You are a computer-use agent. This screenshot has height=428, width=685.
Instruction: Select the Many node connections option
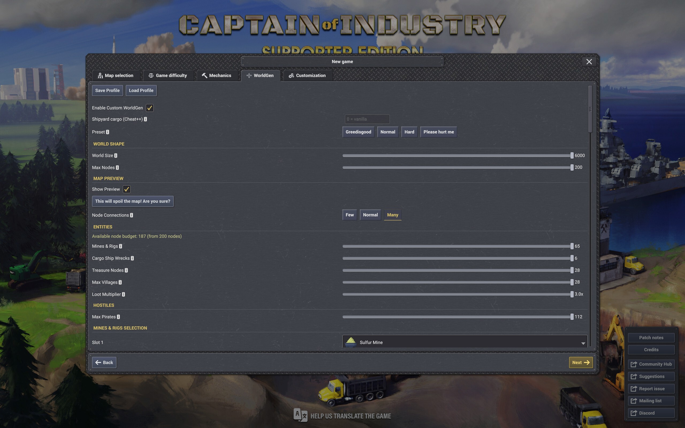pos(393,215)
